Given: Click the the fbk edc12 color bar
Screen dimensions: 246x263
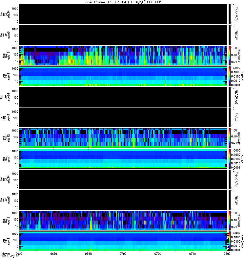Looking at the screenshot, I should coord(230,221).
